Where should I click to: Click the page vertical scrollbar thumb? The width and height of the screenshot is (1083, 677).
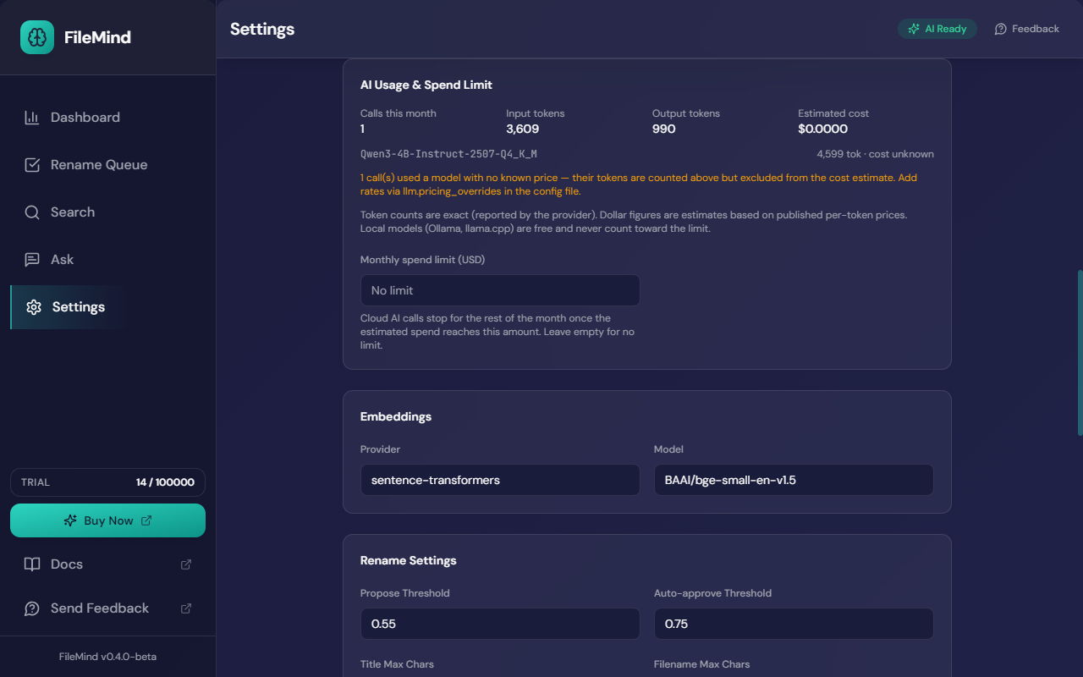[x=1080, y=352]
